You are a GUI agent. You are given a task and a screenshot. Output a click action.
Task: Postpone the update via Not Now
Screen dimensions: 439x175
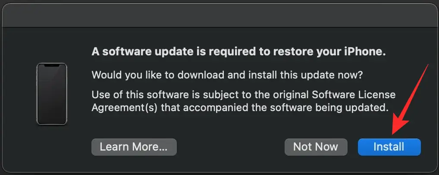coord(316,147)
